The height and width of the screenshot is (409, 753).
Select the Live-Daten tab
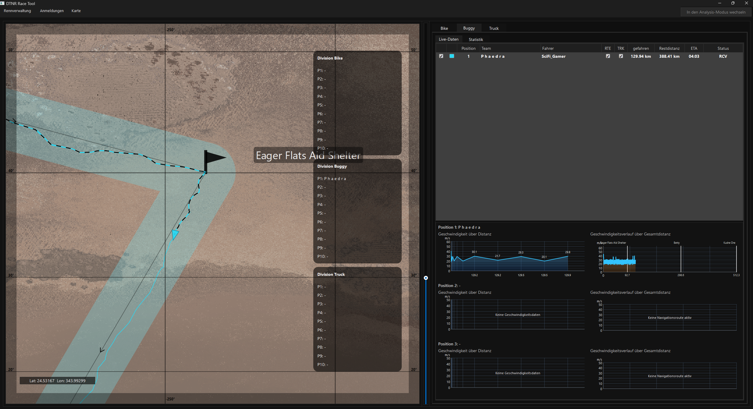(448, 39)
